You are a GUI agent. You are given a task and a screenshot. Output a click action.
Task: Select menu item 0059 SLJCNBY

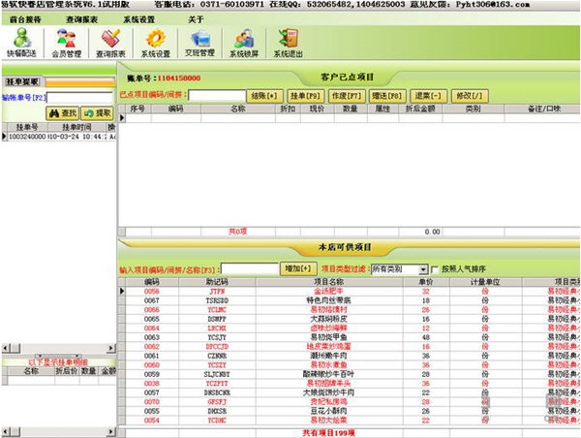(x=349, y=374)
